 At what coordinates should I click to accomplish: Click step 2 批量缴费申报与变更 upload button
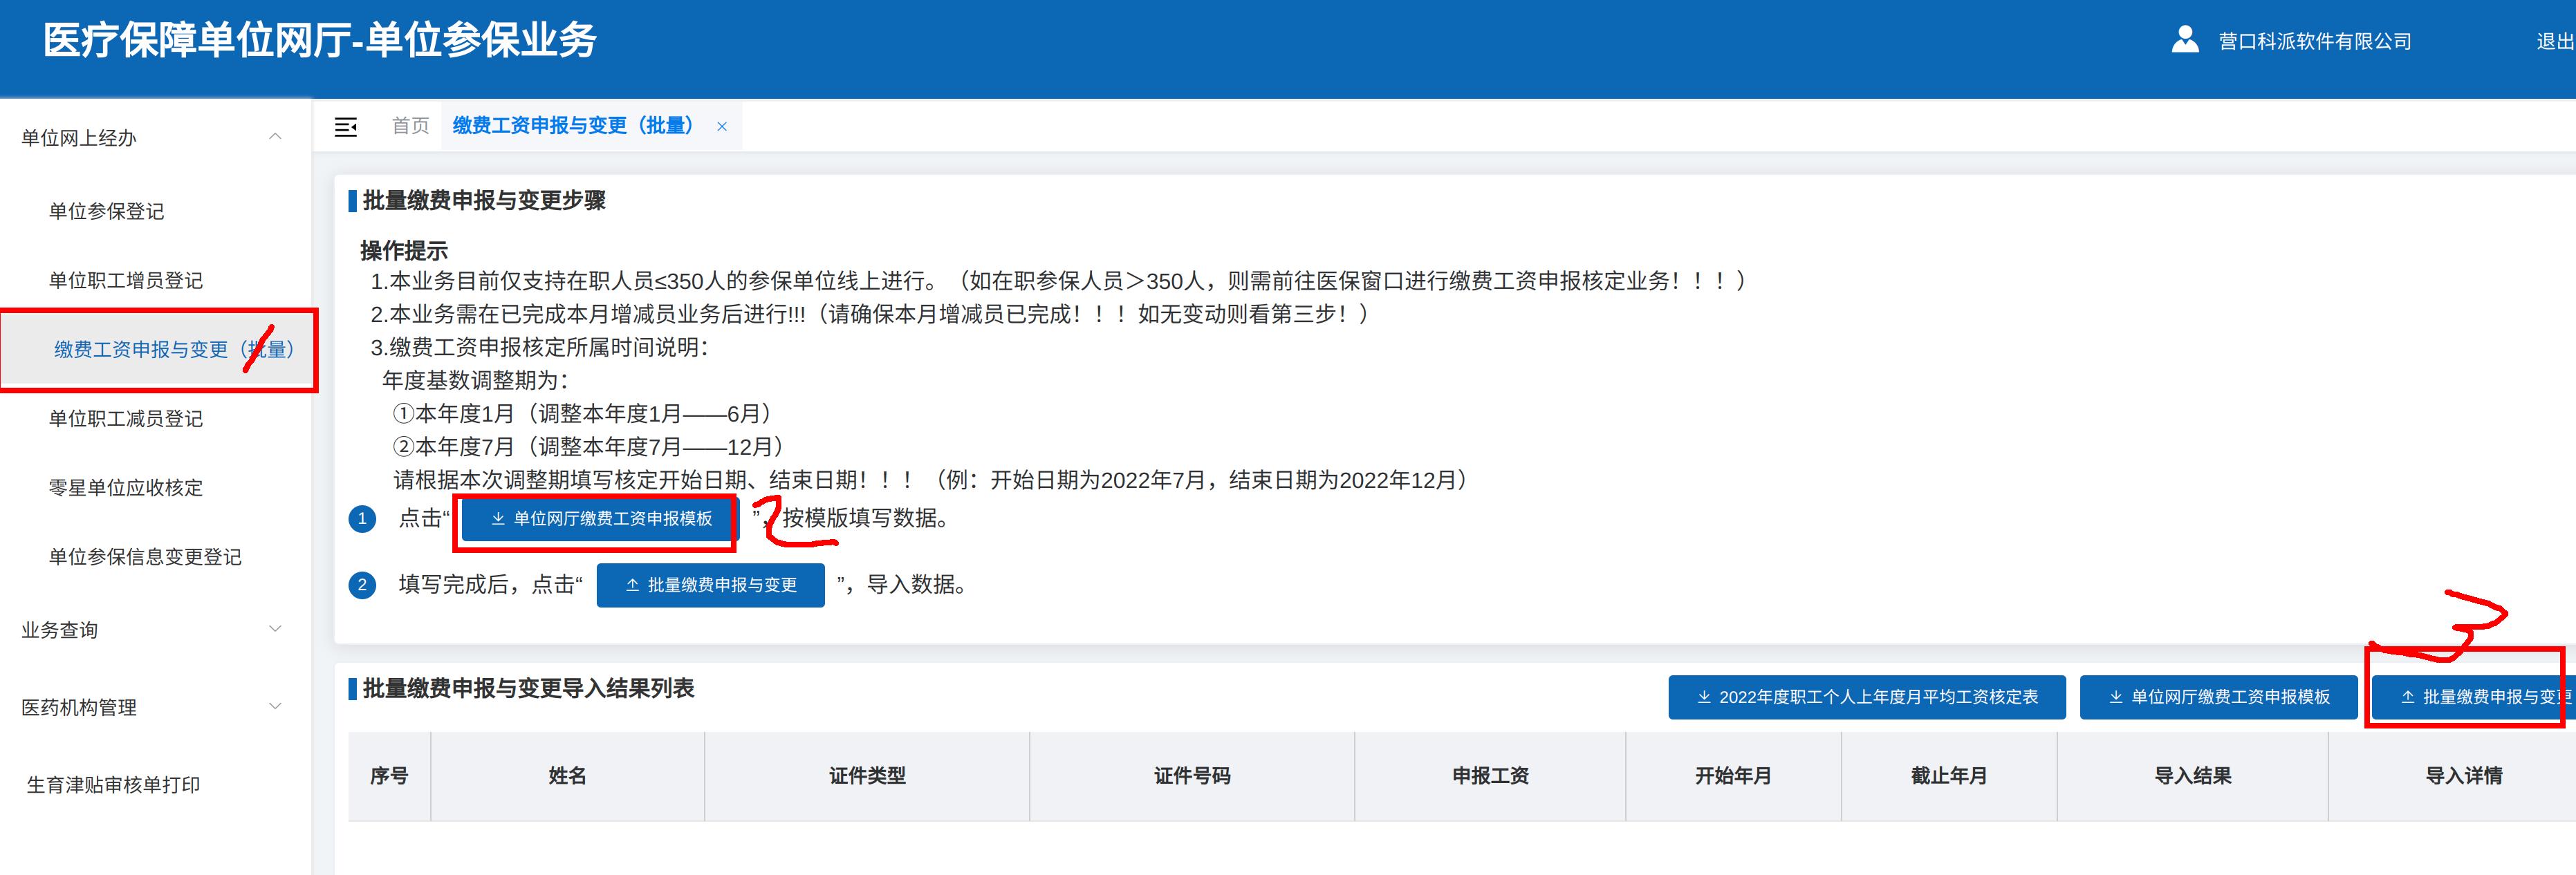(710, 585)
